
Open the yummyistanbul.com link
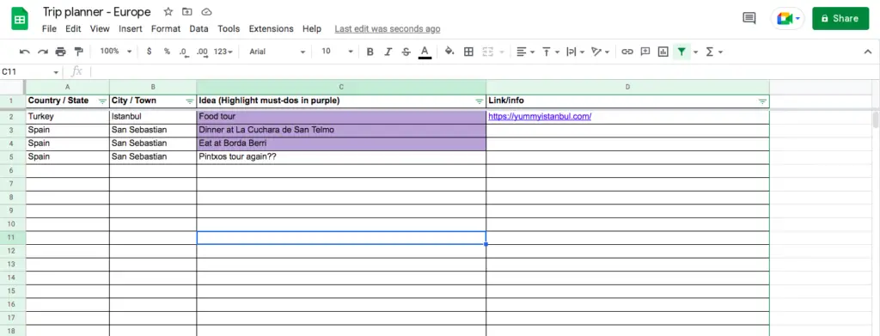point(540,117)
